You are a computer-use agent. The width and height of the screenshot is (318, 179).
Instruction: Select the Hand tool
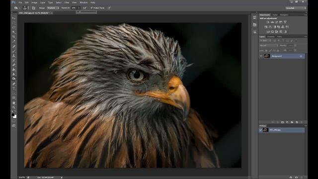(14, 103)
